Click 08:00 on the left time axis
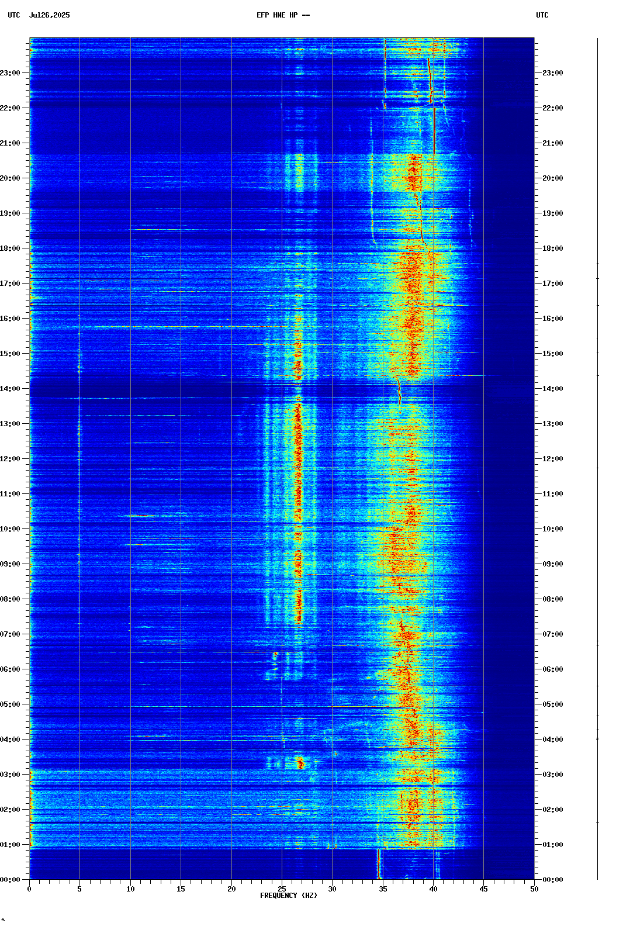 pyautogui.click(x=10, y=599)
